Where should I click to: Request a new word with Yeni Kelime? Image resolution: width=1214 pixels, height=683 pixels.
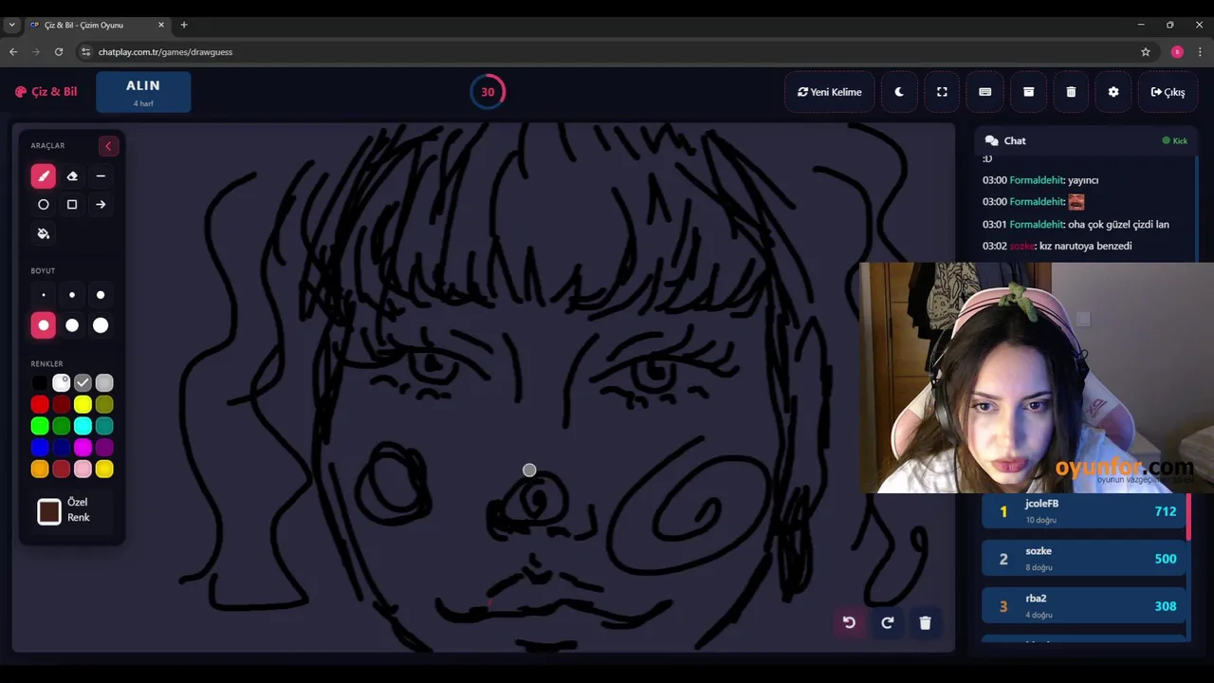[x=830, y=92]
